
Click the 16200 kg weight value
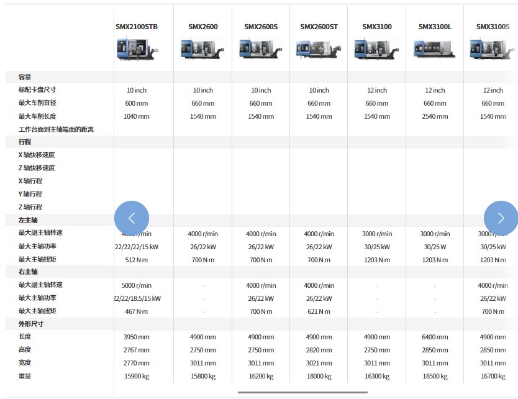[x=261, y=376]
